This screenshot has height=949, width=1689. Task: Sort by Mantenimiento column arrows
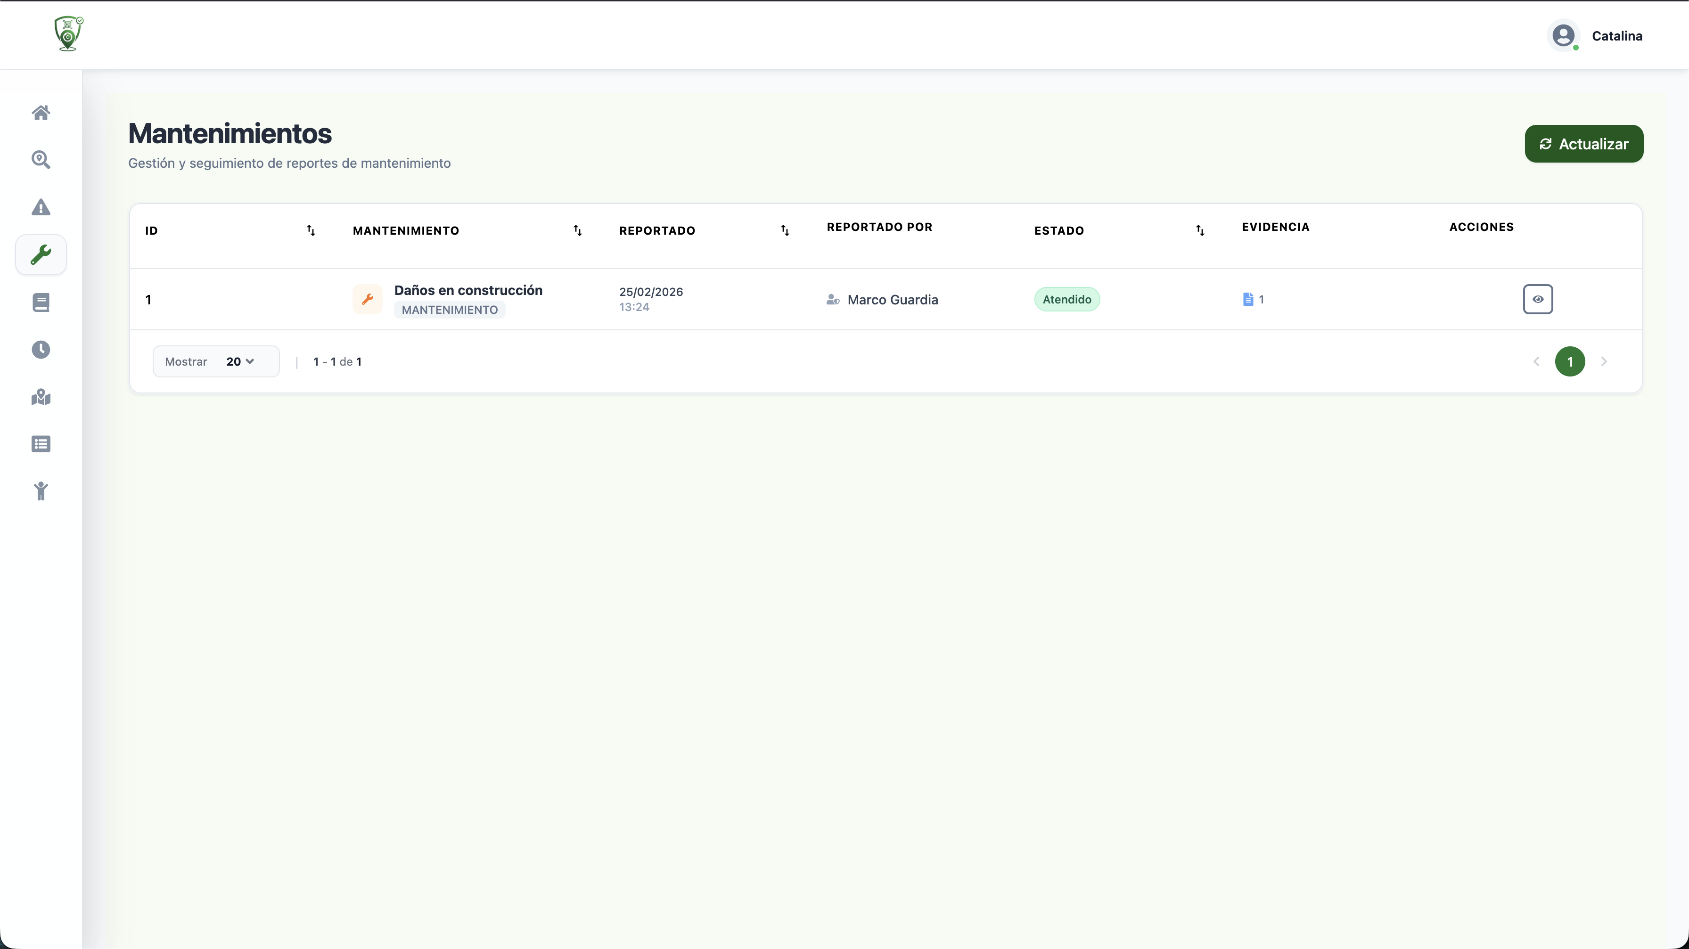coord(577,231)
